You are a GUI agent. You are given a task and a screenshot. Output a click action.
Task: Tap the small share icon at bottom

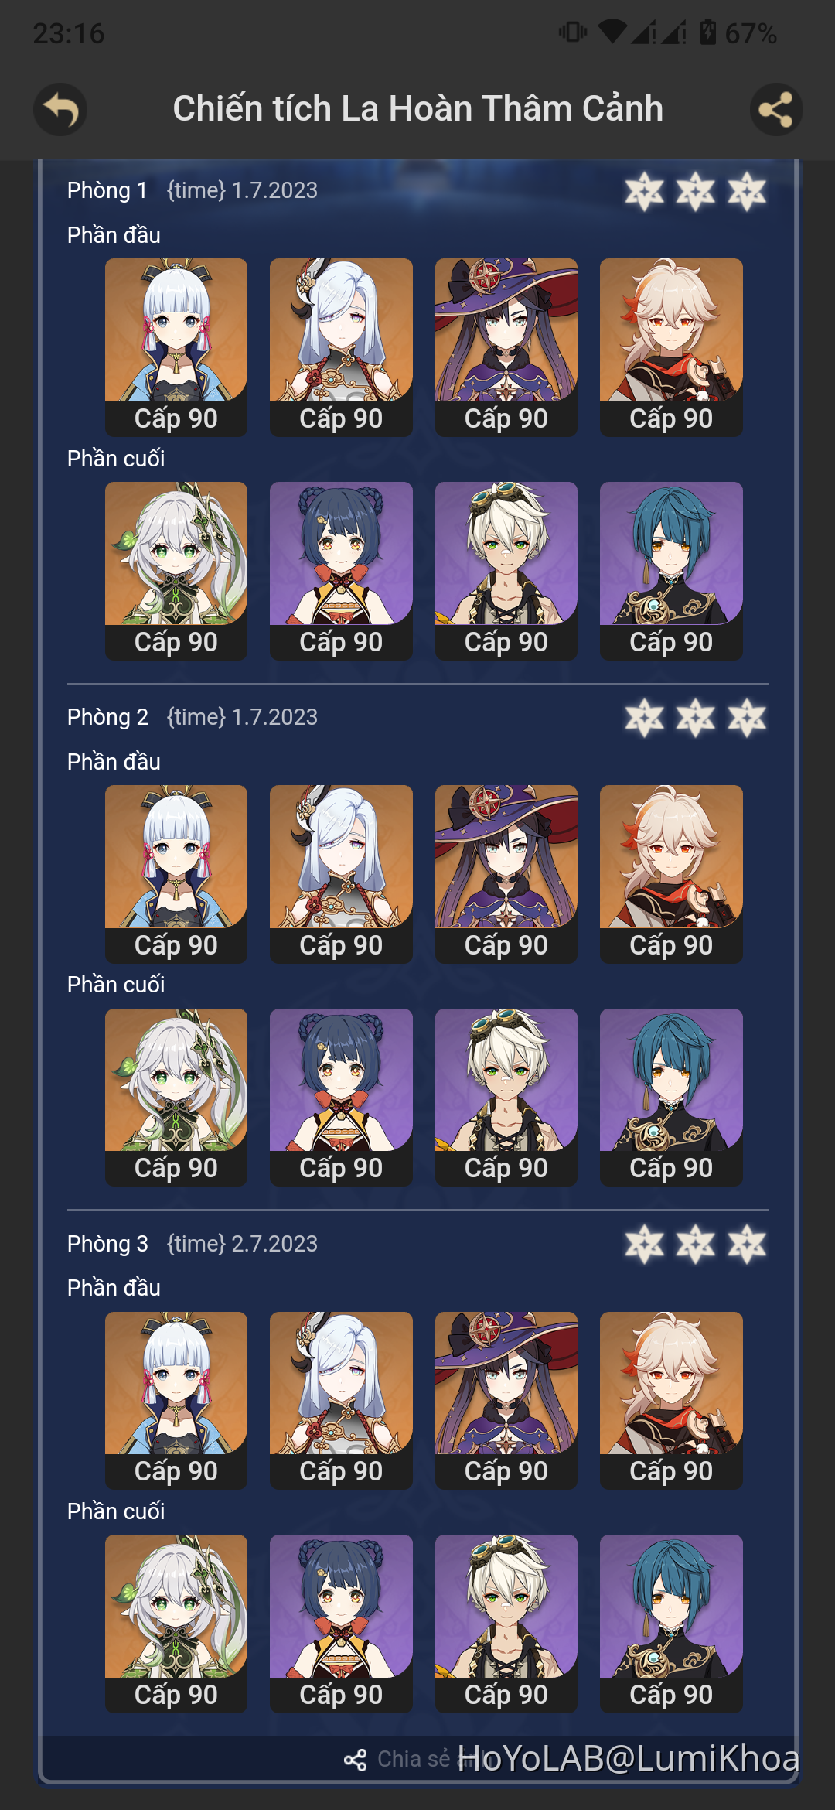[356, 1760]
